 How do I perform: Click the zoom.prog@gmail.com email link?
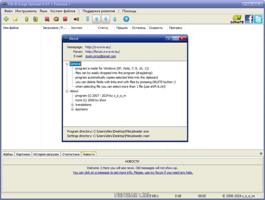click(100, 56)
